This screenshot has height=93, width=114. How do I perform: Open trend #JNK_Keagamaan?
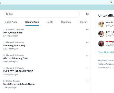(13, 33)
